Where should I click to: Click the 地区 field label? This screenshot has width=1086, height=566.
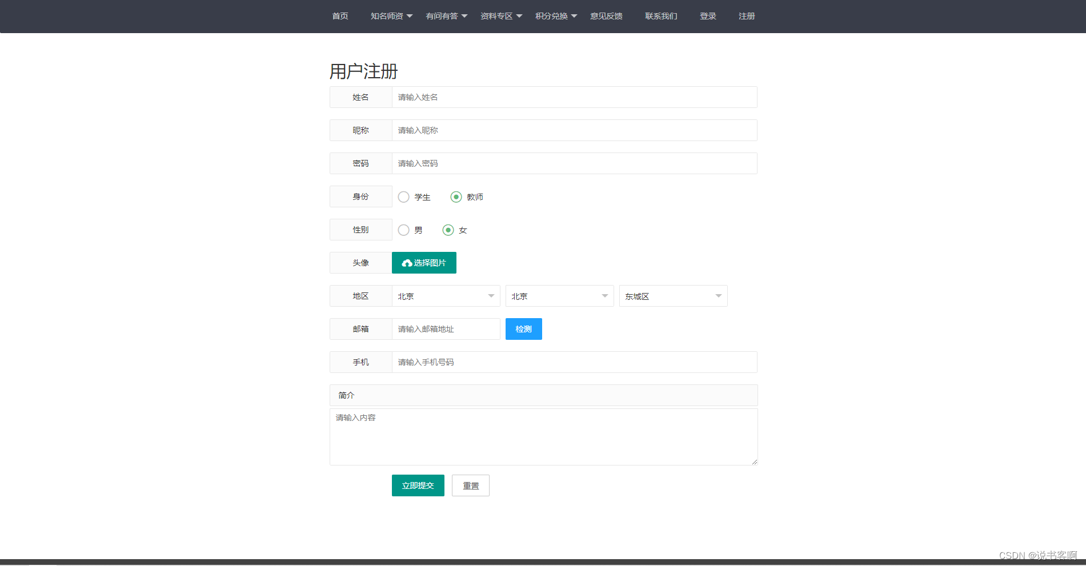(x=361, y=296)
